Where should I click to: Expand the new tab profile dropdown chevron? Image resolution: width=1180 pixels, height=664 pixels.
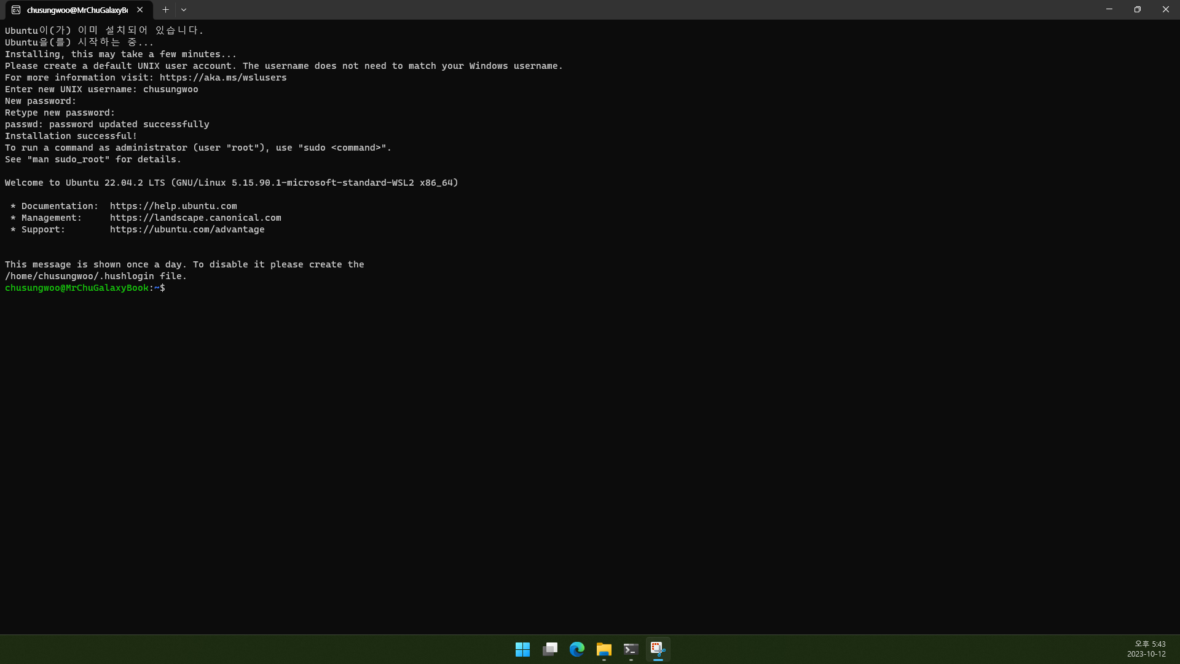pos(184,10)
